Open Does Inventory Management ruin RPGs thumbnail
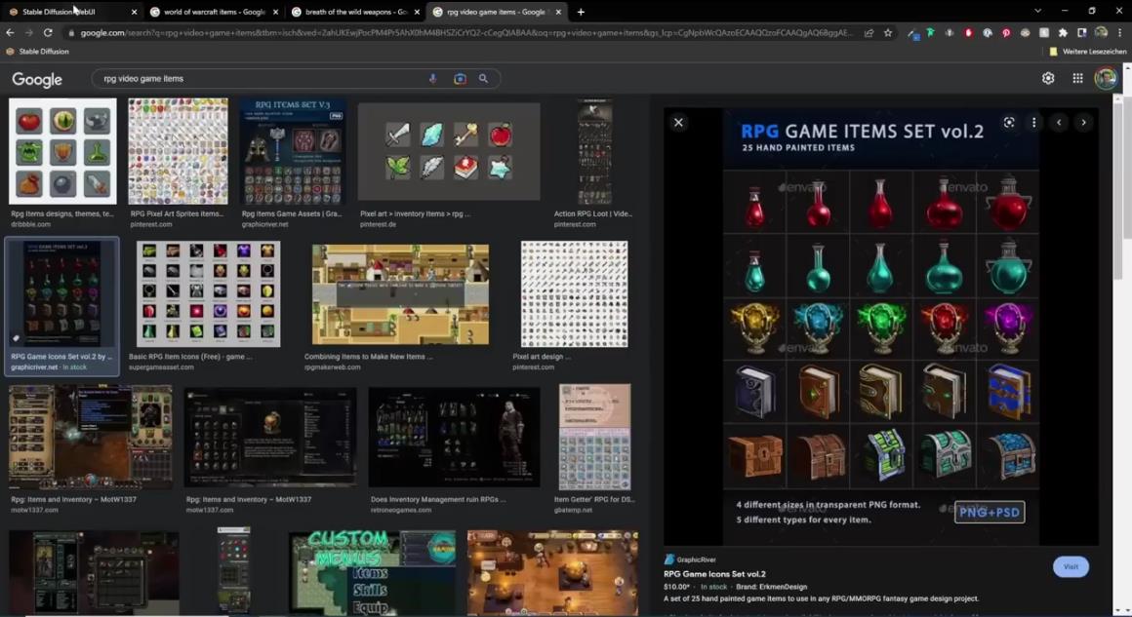The width and height of the screenshot is (1132, 617). (454, 438)
